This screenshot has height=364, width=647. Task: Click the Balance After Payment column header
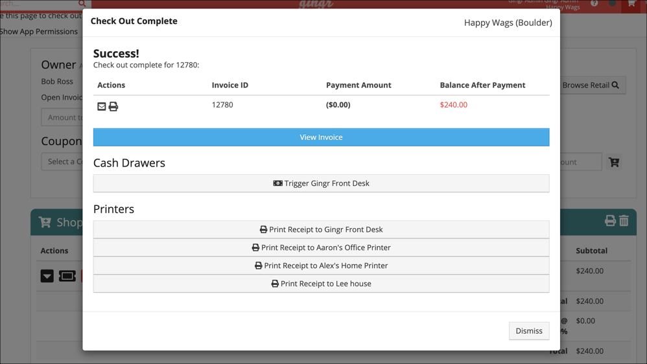[482, 85]
